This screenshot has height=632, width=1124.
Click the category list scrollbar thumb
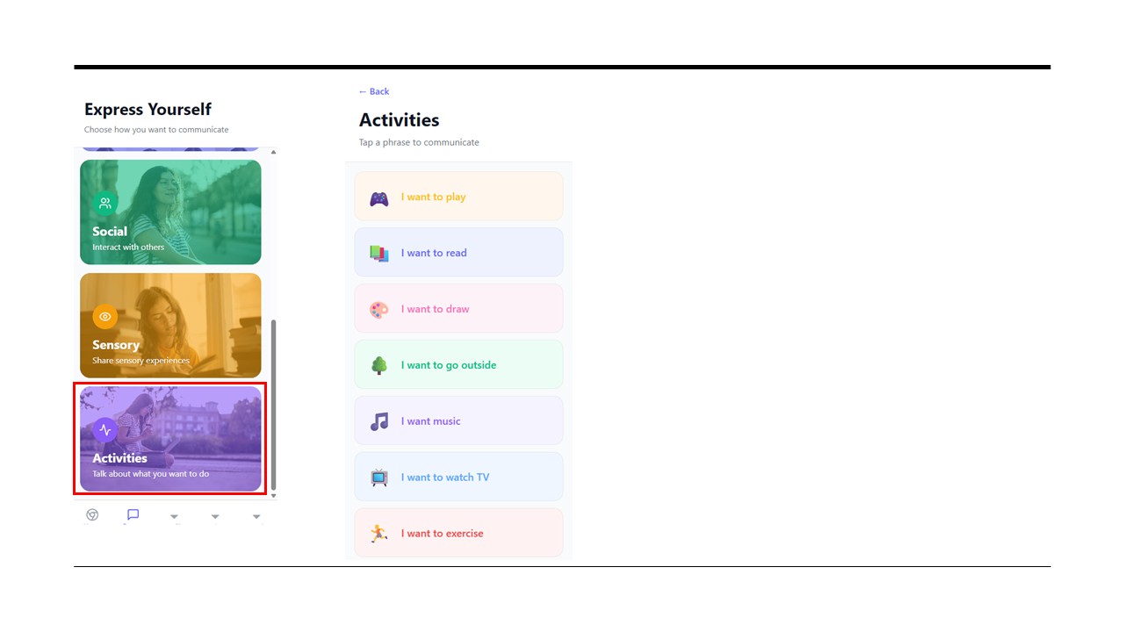(273, 405)
